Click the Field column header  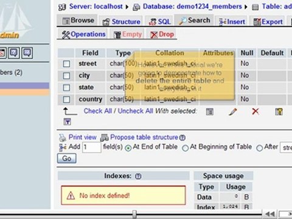click(x=90, y=53)
